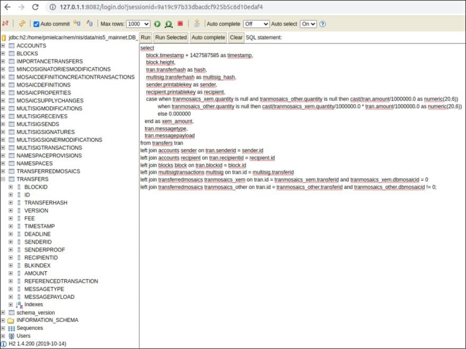Click the TRANSFERREDMOSAICS table name
466x349 pixels.
point(48,171)
